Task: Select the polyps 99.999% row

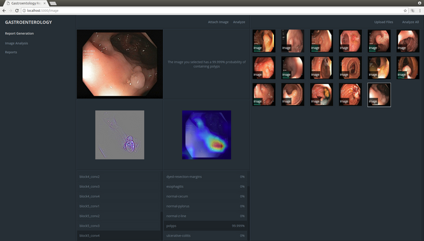Action: click(206, 226)
